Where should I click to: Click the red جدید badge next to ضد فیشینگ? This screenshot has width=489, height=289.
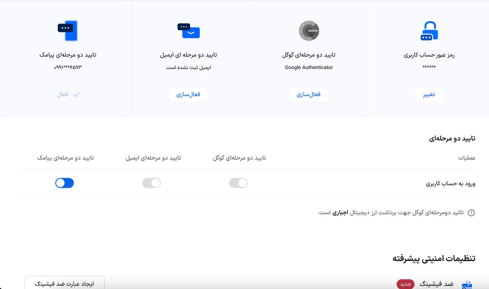coord(405,284)
